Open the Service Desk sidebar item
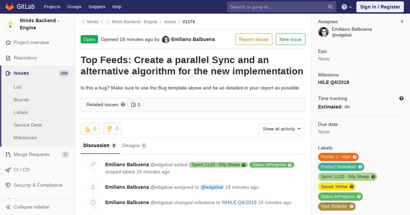This screenshot has width=410, height=215. coord(28,125)
